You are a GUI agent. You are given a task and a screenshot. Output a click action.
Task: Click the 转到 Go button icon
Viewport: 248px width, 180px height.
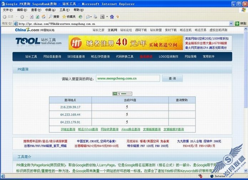[237, 24]
